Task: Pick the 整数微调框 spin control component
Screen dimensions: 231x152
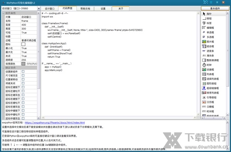Action: (211, 60)
